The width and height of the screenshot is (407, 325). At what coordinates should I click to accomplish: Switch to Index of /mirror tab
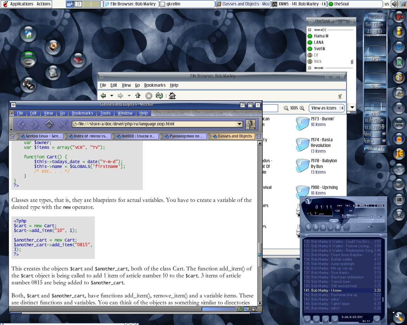(x=87, y=136)
